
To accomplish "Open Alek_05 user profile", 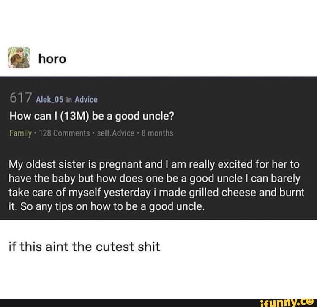I will click(49, 100).
